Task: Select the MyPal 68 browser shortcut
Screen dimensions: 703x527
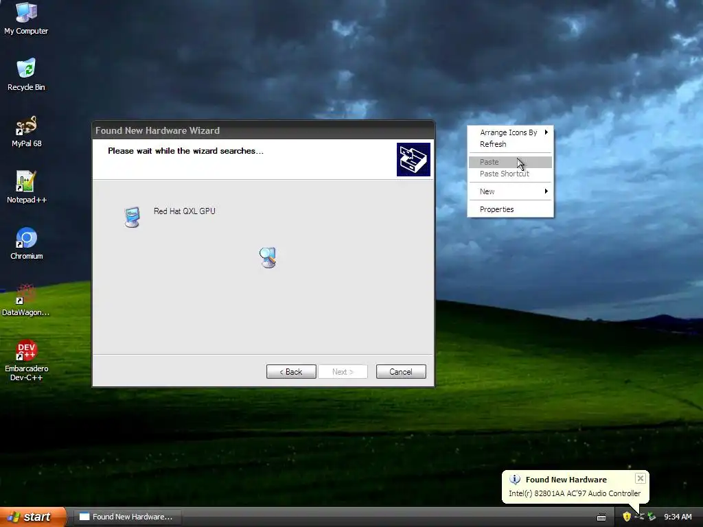Action: [x=26, y=131]
